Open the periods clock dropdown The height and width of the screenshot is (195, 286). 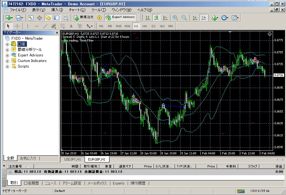(225, 18)
